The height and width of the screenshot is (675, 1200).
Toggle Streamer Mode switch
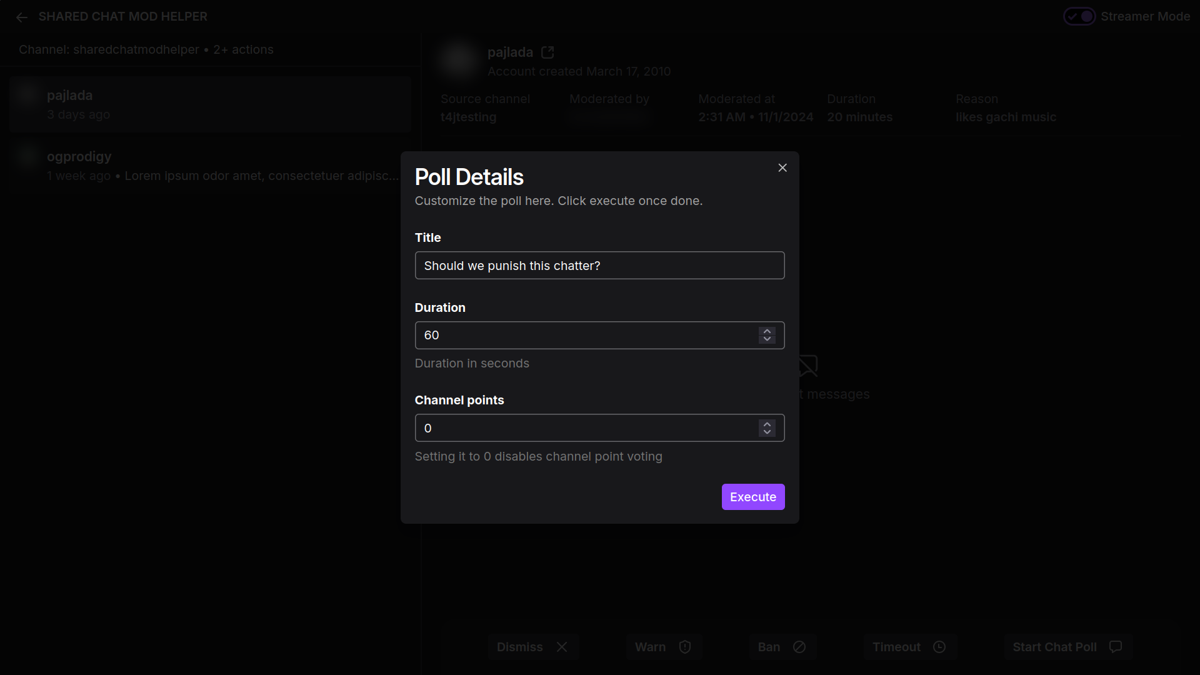[x=1079, y=16]
